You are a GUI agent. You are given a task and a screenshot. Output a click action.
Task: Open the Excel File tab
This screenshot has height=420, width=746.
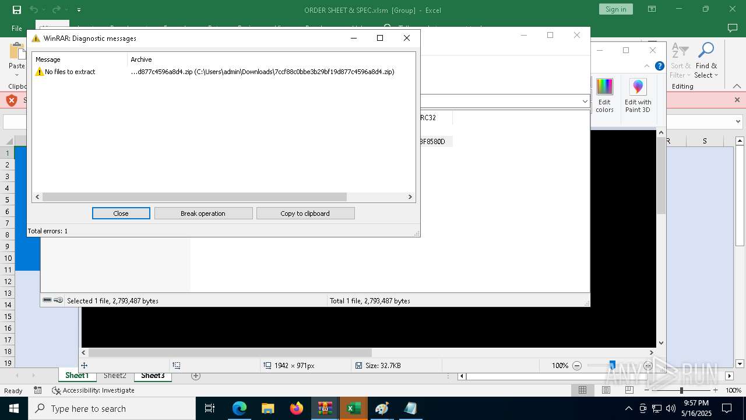17,28
